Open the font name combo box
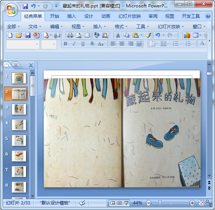Viewport: 215px width, 210px height. coord(23,45)
